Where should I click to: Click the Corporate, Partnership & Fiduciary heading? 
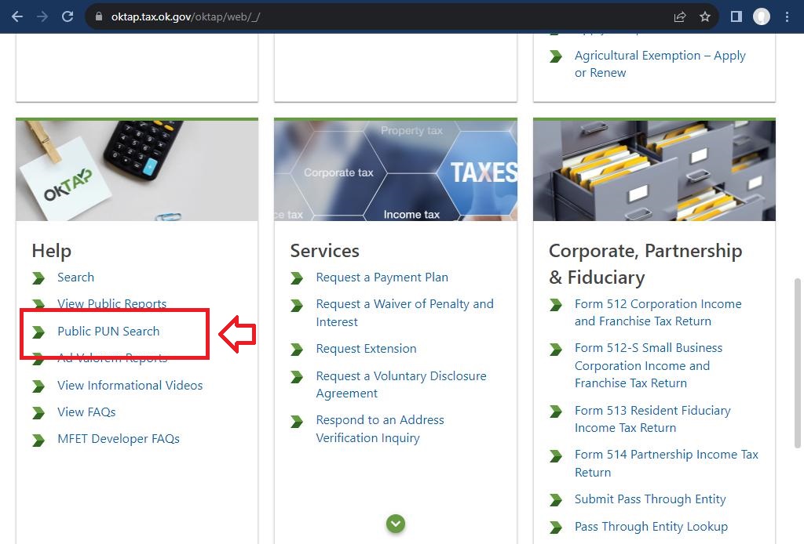pyautogui.click(x=645, y=264)
